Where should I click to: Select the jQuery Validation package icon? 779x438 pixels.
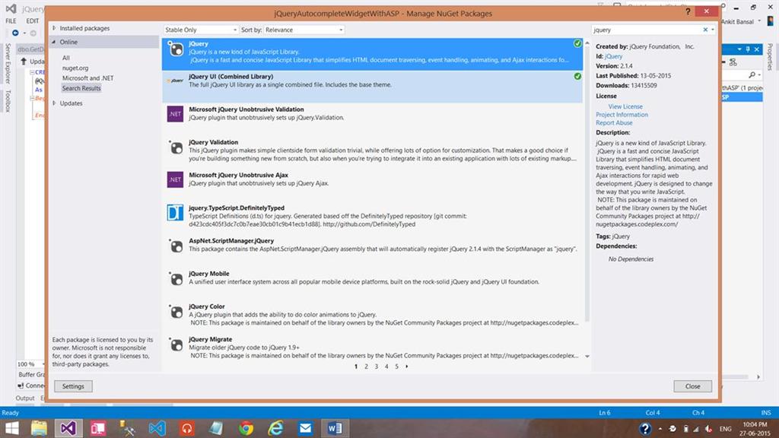click(x=176, y=147)
